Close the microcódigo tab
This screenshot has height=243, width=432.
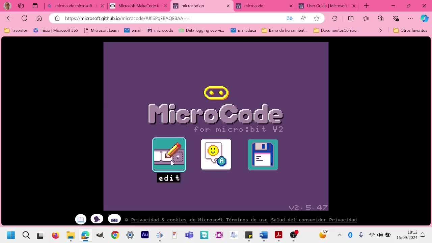(228, 6)
